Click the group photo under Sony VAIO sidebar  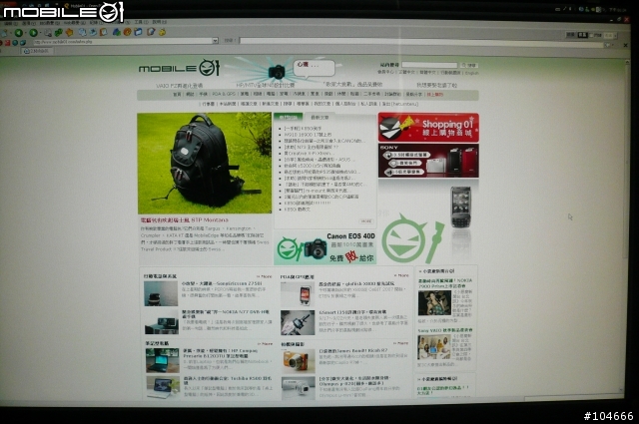433,347
